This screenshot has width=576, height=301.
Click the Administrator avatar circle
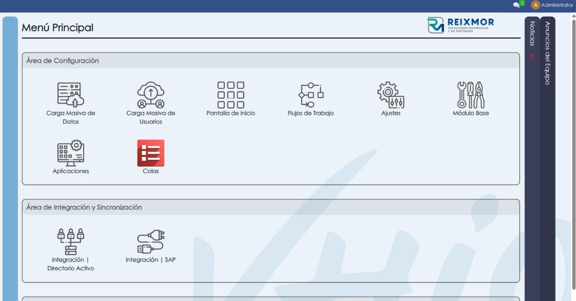pyautogui.click(x=535, y=5)
